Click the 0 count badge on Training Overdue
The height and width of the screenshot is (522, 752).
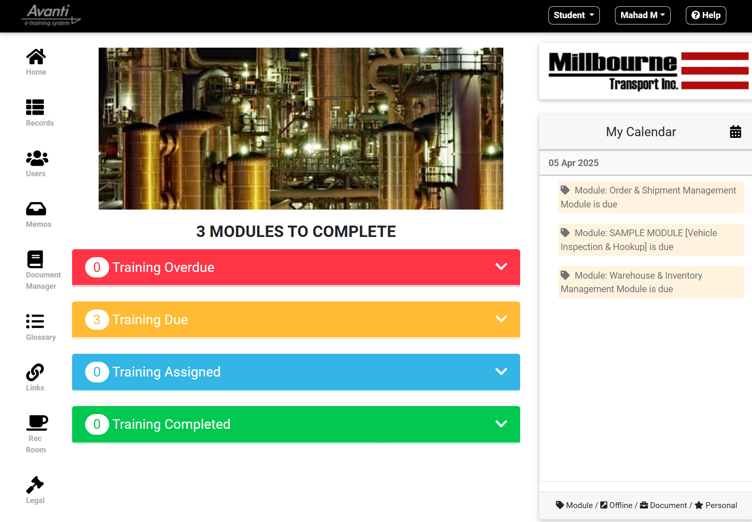(x=97, y=267)
